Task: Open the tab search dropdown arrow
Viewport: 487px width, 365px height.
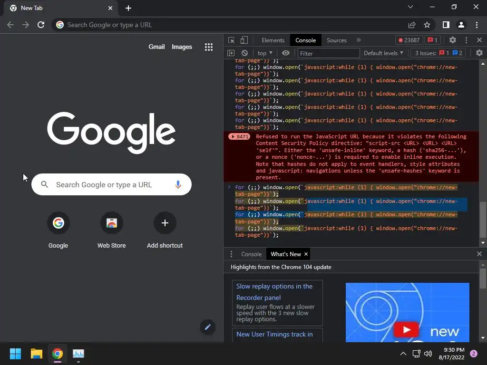Action: coord(410,7)
